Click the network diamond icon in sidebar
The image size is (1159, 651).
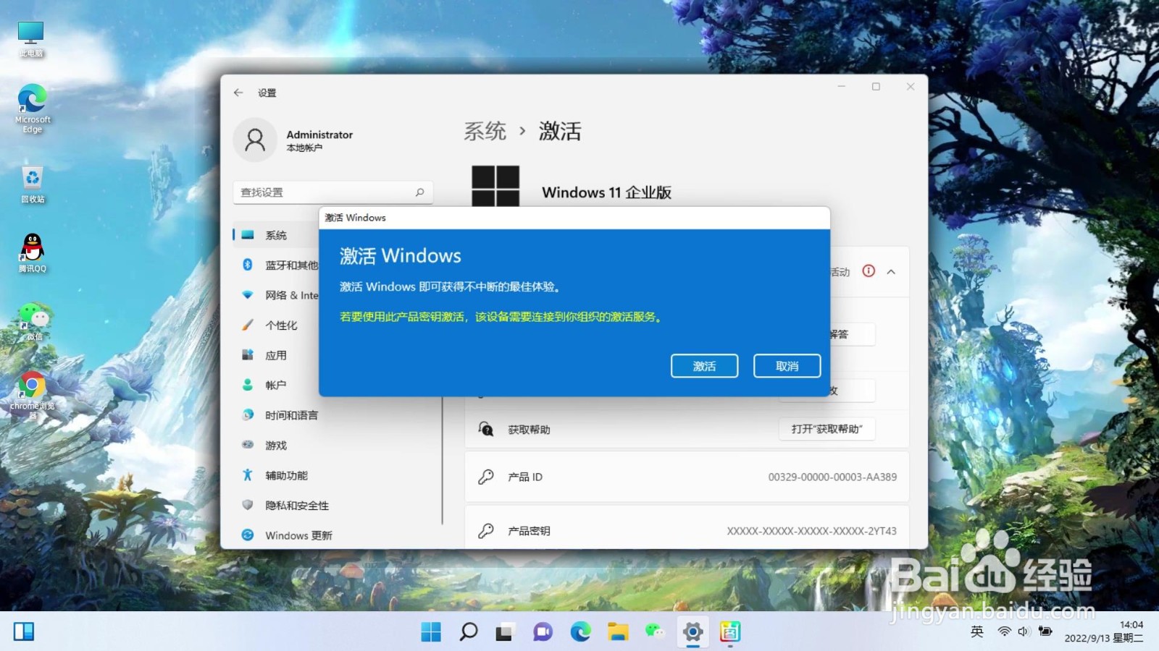click(248, 295)
